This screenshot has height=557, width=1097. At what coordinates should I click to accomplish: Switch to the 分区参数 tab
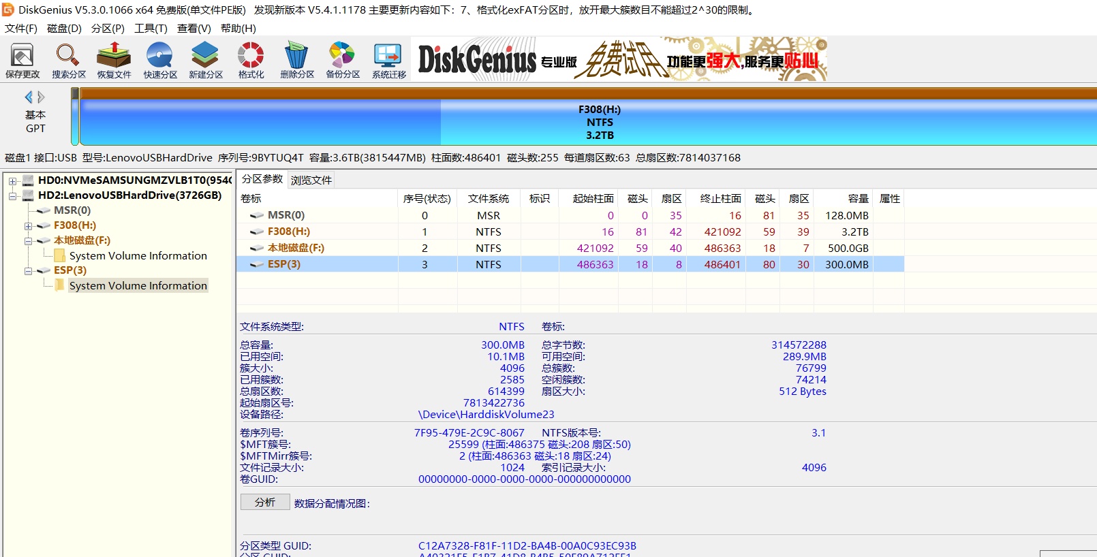(262, 179)
